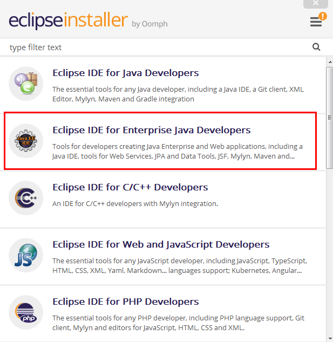Click 'An IDE for C/C++ developers with Mylyn integration'
Image resolution: width=333 pixels, height=342 pixels.
135,203
